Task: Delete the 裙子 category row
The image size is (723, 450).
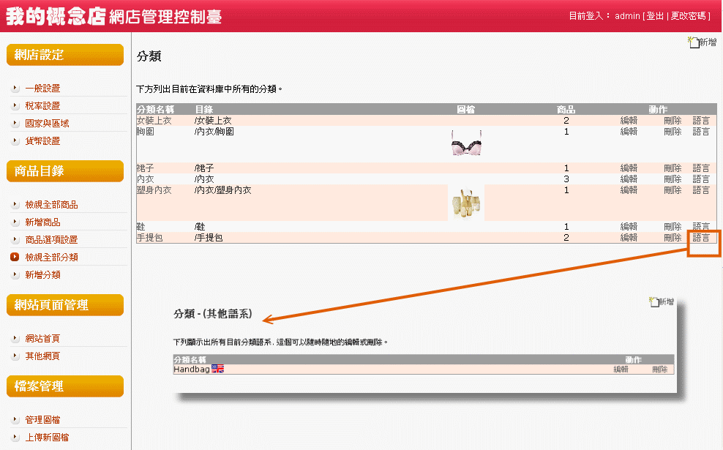Action: (x=673, y=168)
